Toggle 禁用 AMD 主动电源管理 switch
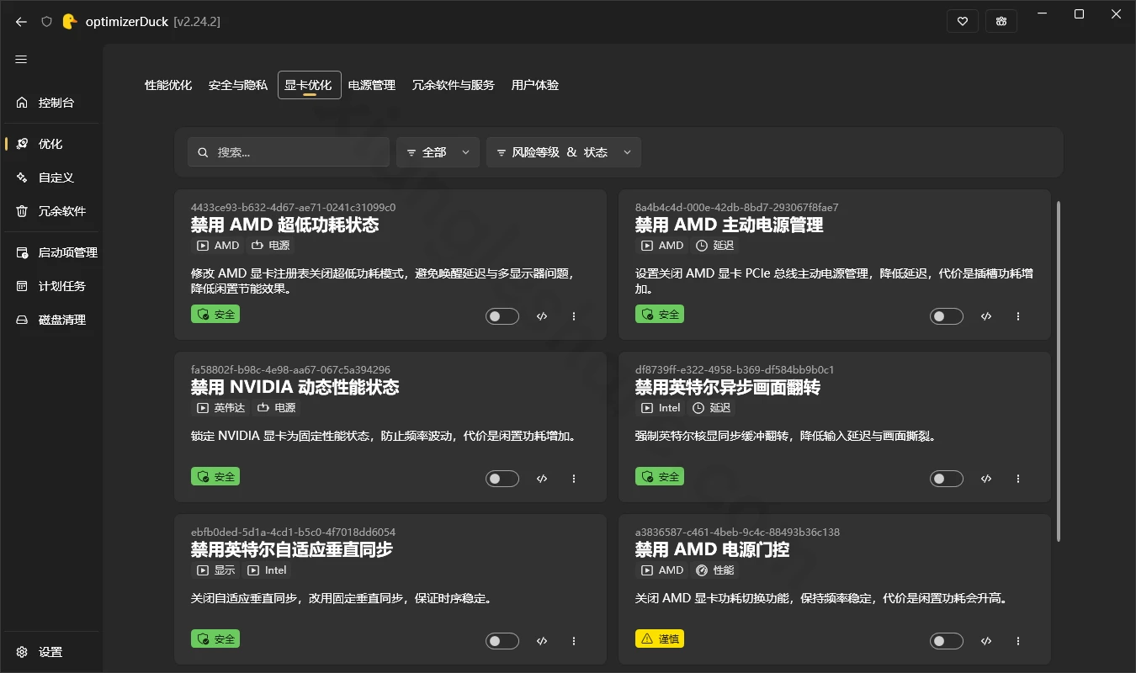This screenshot has width=1136, height=673. tap(947, 316)
